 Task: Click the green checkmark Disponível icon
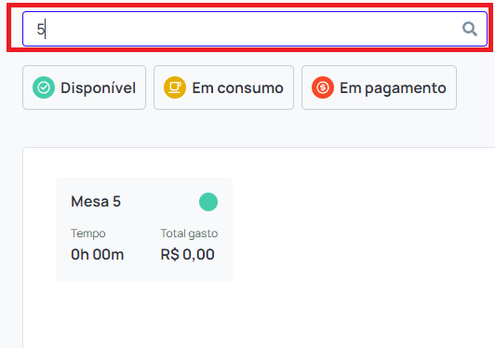[x=44, y=87]
